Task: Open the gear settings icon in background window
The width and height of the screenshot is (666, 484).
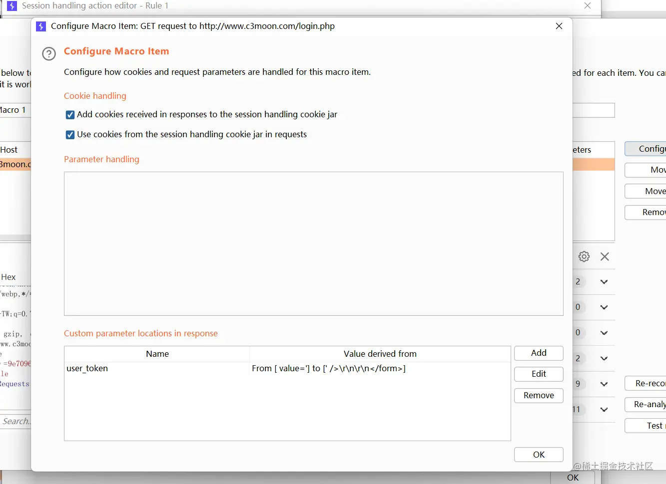Action: (584, 256)
